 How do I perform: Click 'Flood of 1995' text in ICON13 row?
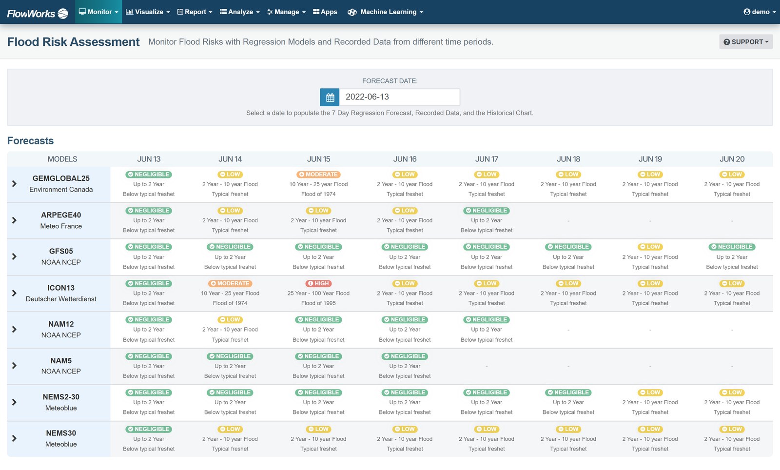pos(318,303)
